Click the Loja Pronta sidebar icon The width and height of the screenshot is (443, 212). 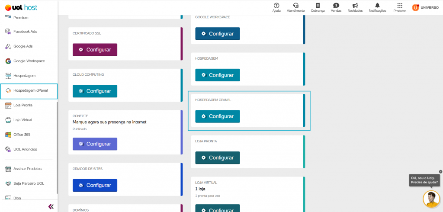coord(8,105)
